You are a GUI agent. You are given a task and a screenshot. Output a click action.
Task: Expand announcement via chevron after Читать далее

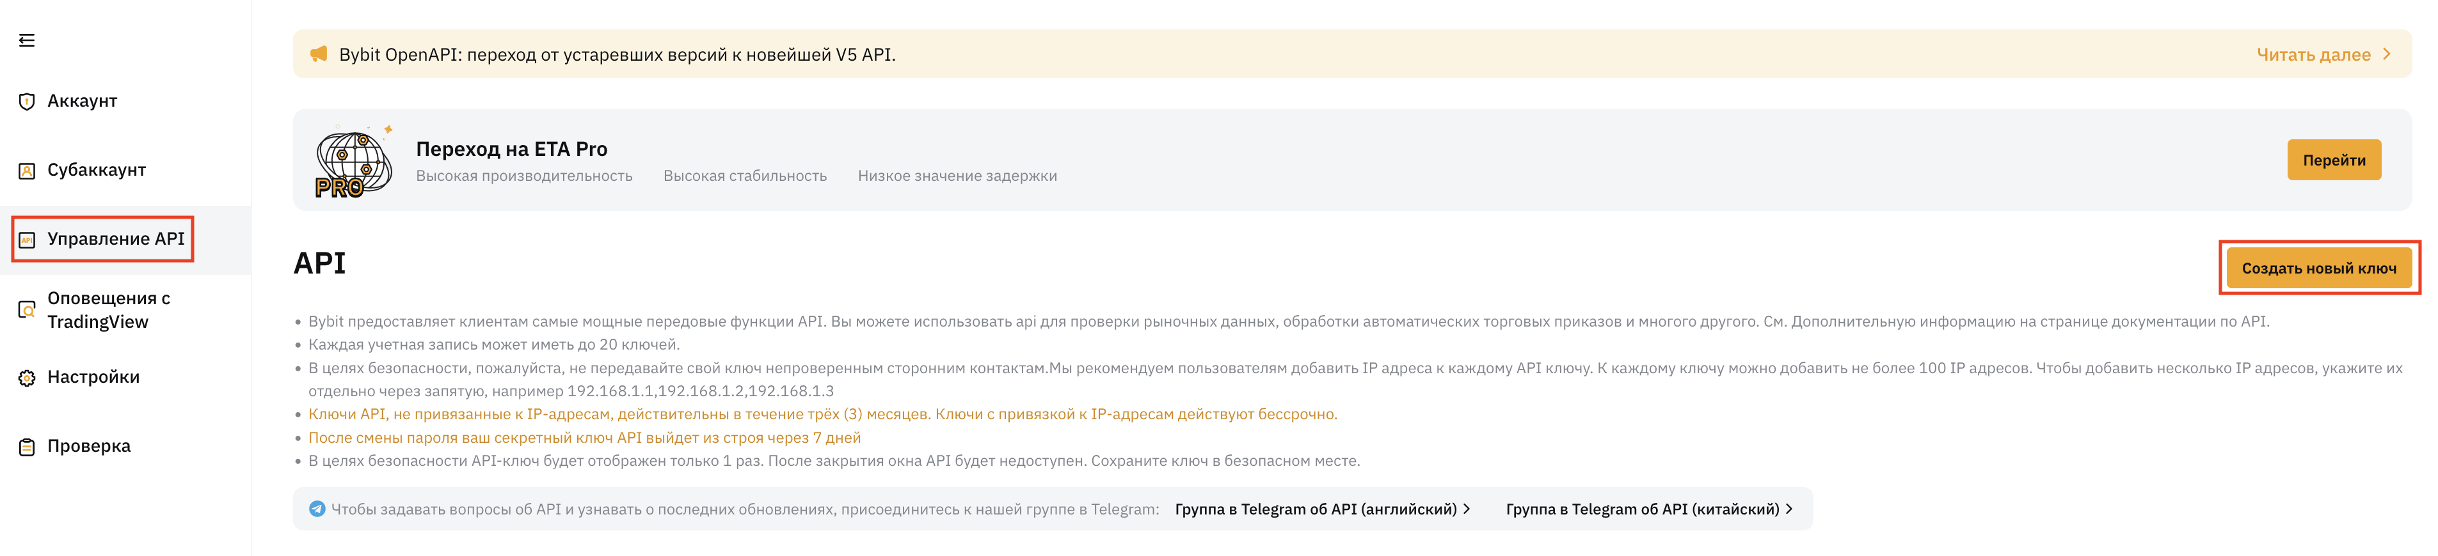2386,54
